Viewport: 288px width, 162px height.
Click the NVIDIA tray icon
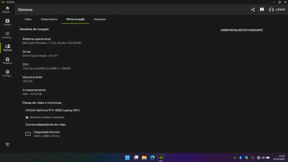[235, 158]
